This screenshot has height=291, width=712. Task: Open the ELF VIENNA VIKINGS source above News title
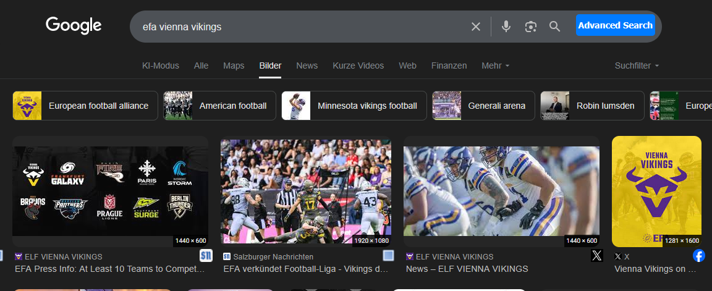click(x=449, y=256)
